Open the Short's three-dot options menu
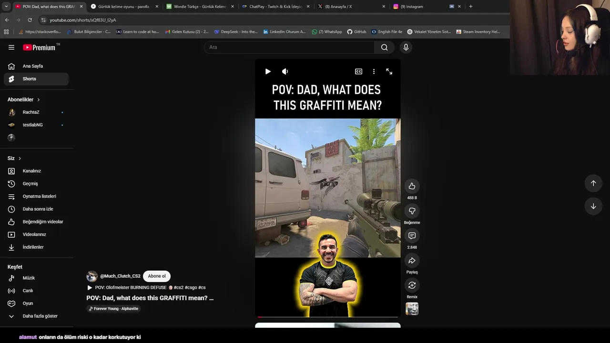The width and height of the screenshot is (610, 343). 374,71
